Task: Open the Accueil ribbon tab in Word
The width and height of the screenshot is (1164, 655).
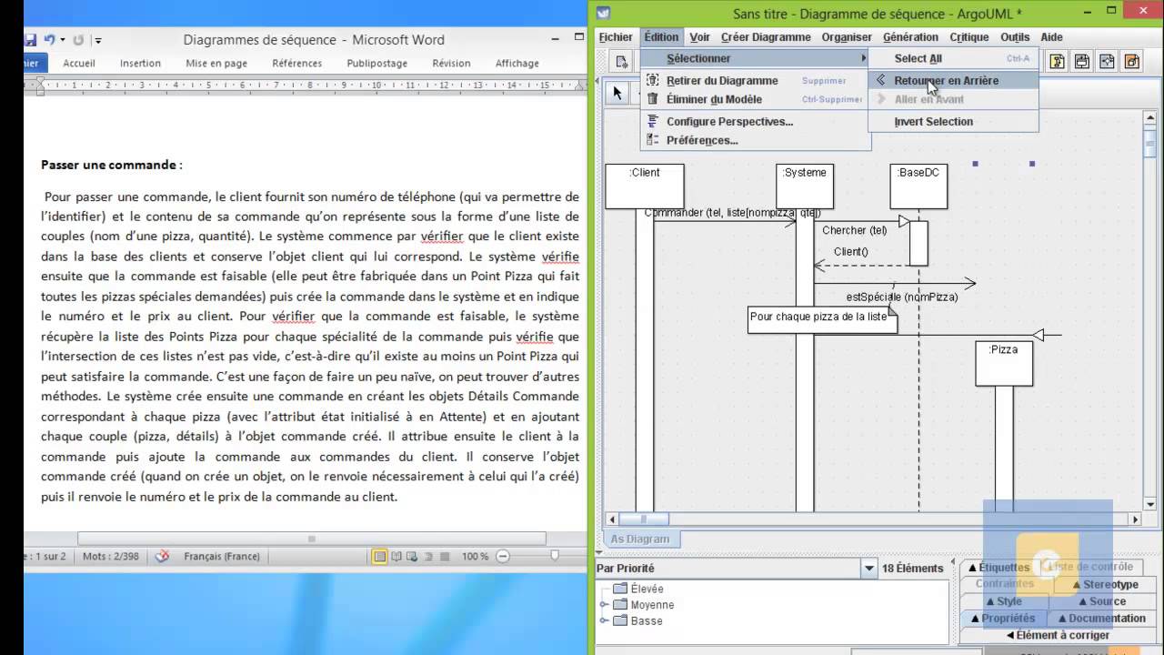Action: click(79, 64)
